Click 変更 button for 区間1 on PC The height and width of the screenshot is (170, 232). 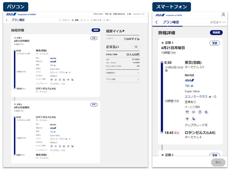(94, 38)
